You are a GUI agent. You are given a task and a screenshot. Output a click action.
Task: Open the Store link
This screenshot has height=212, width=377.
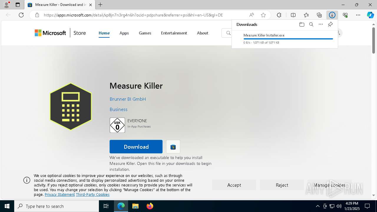[x=80, y=33]
